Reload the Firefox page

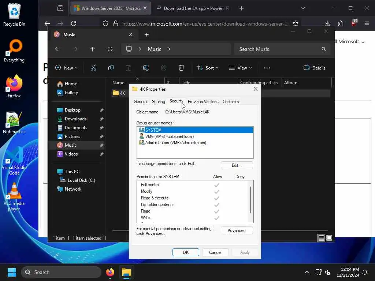[74, 23]
